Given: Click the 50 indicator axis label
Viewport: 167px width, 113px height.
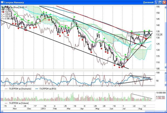Looking at the screenshot, I should [x=158, y=81].
